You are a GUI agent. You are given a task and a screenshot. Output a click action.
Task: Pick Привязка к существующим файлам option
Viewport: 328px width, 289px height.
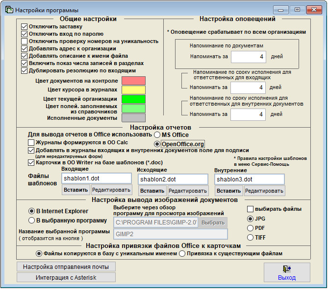tap(182, 254)
